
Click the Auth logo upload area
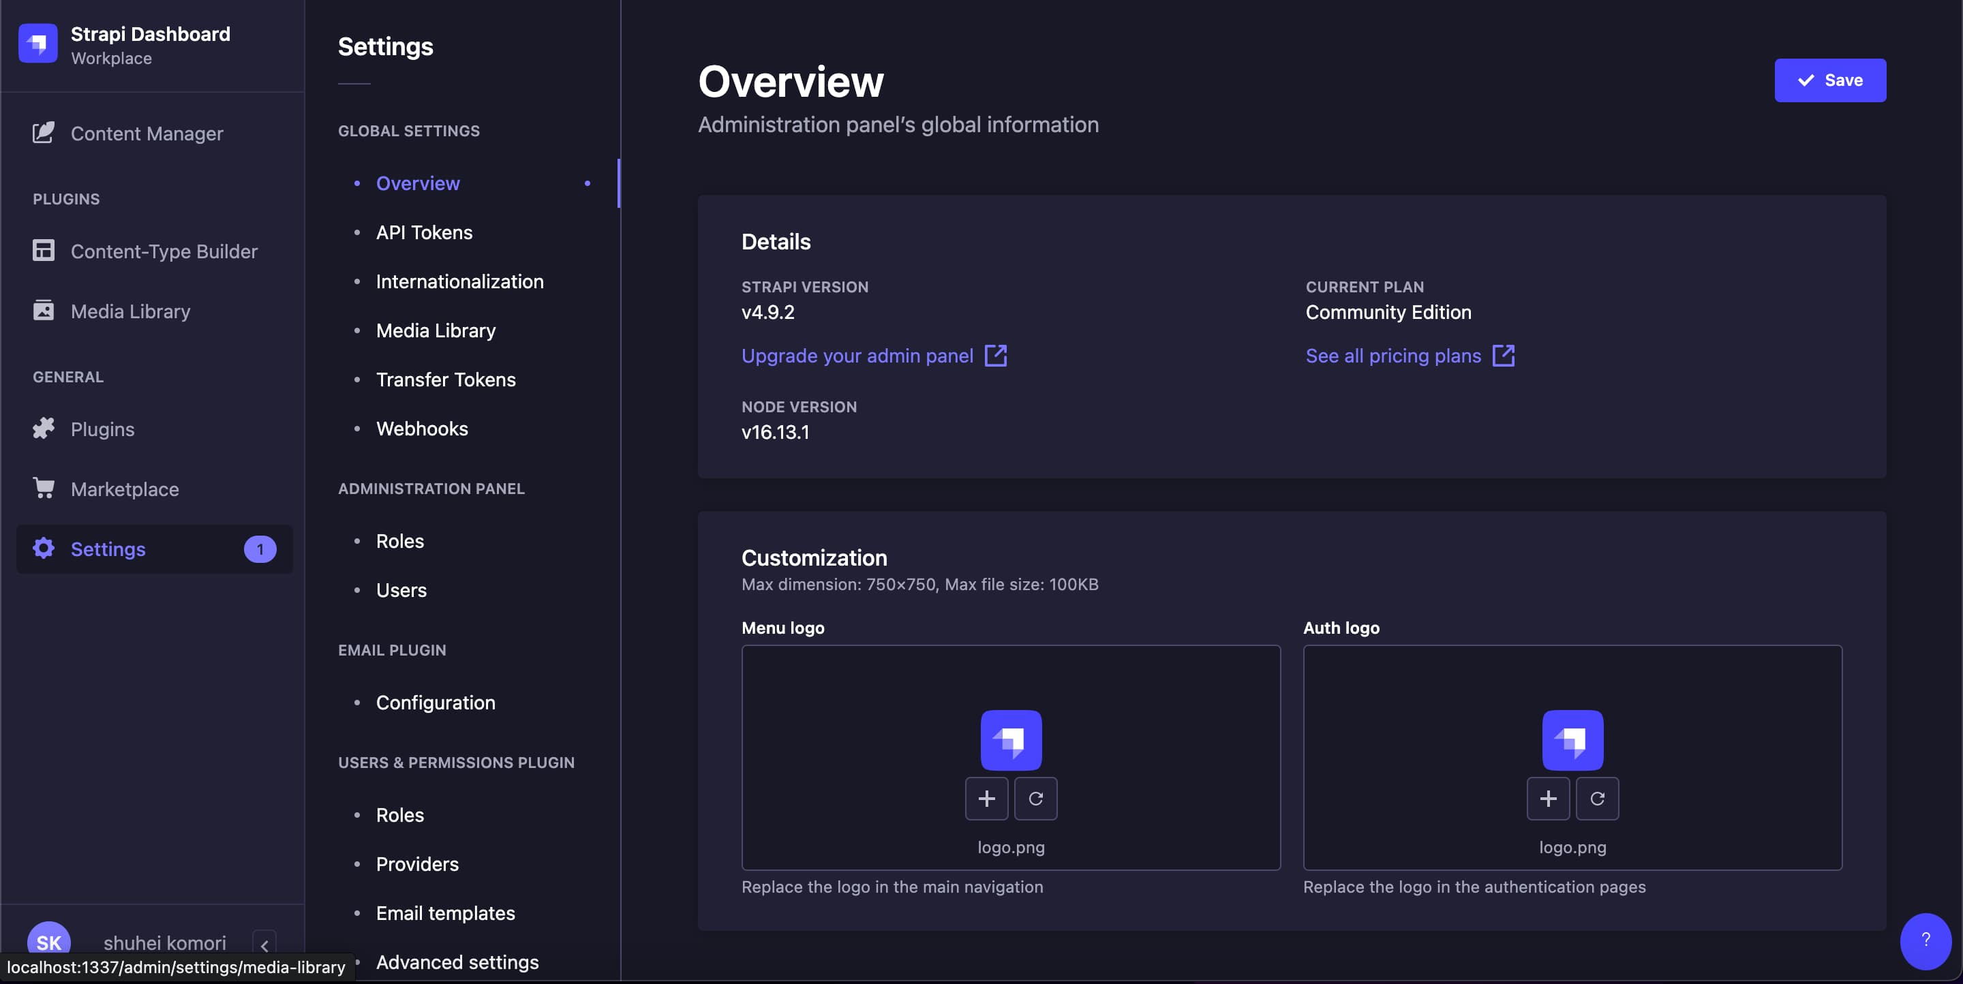1572,757
